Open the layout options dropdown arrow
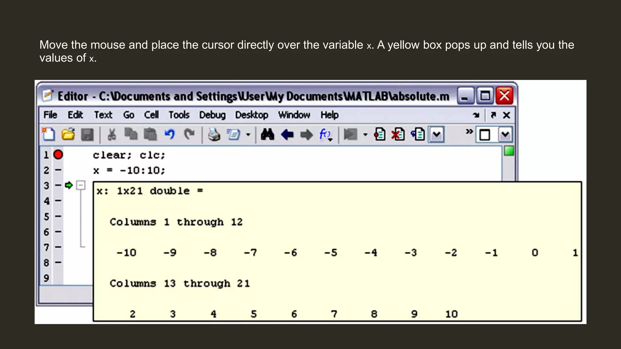Viewport: 621px width, 349px height. click(x=505, y=135)
